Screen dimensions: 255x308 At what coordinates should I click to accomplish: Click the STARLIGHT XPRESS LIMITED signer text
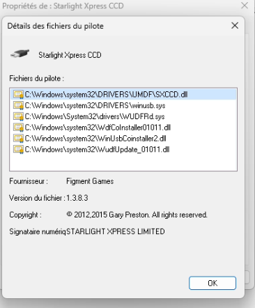(x=116, y=231)
